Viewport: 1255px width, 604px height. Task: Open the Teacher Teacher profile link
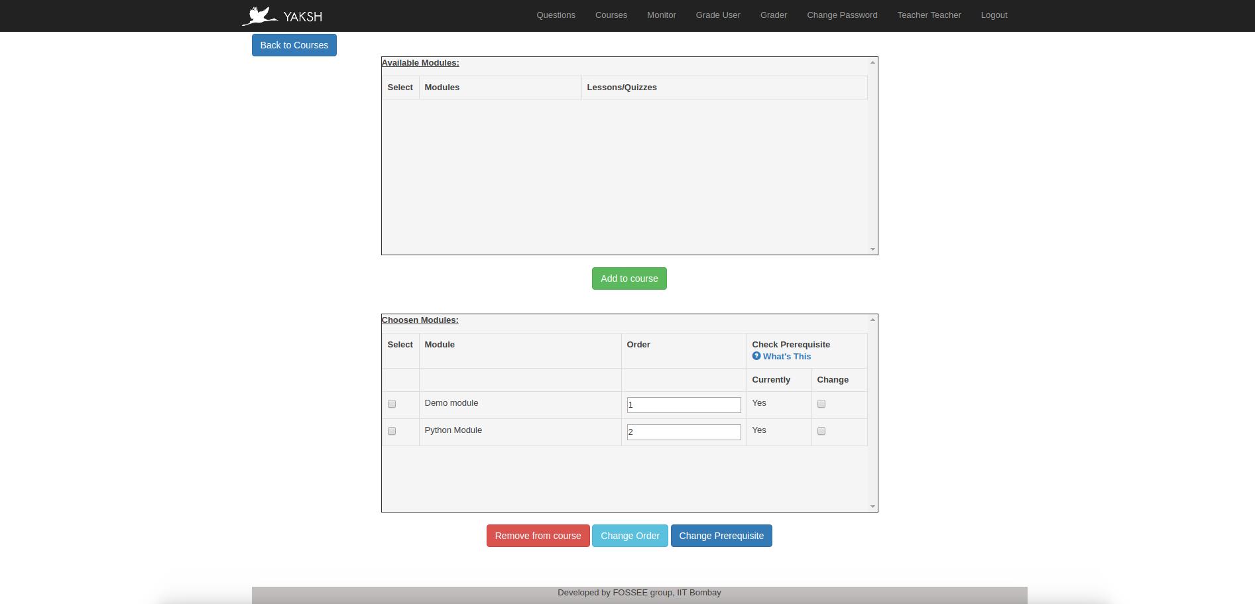click(x=929, y=15)
